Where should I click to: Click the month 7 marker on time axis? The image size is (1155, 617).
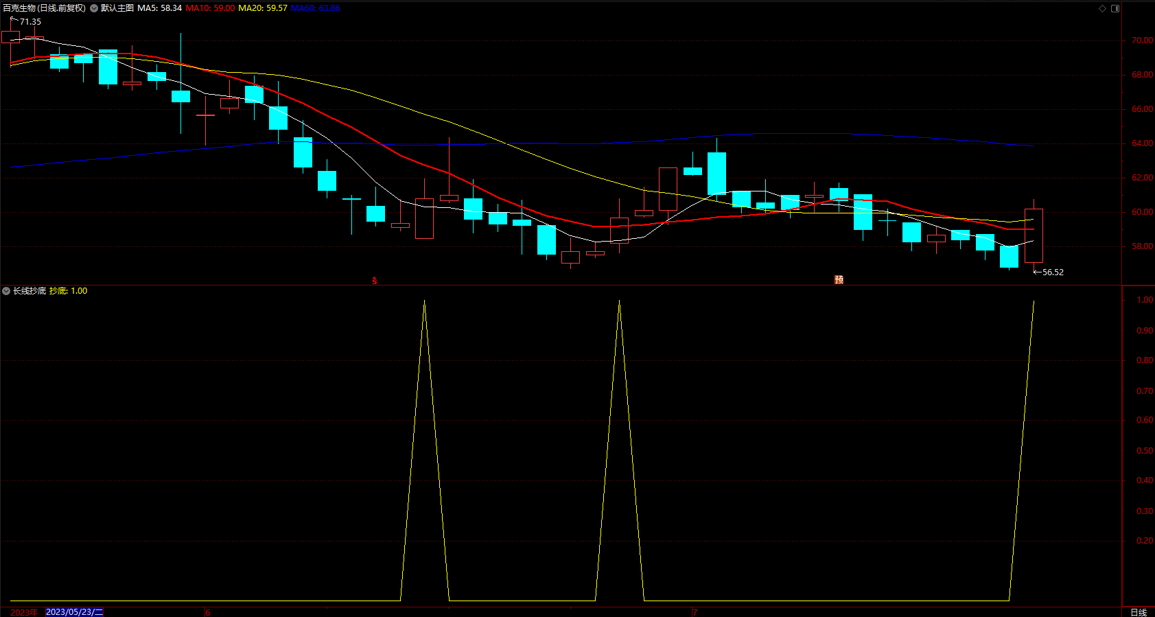tap(695, 612)
